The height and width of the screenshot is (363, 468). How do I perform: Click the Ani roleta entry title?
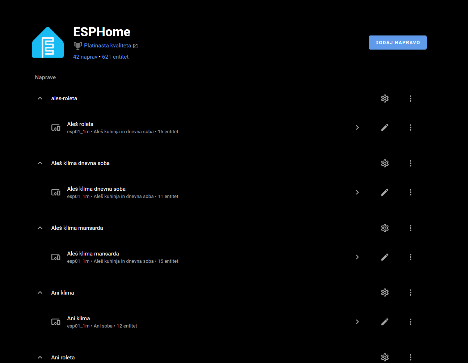tap(63, 358)
